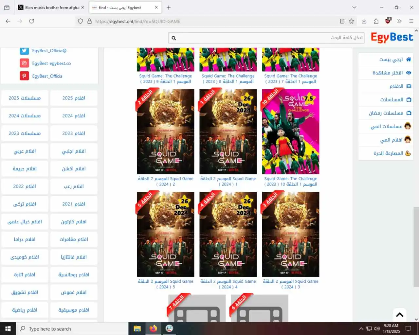Screen dimensions: 419x335
Task: Click the مسلسلات 2023 button
Action: pos(25,133)
